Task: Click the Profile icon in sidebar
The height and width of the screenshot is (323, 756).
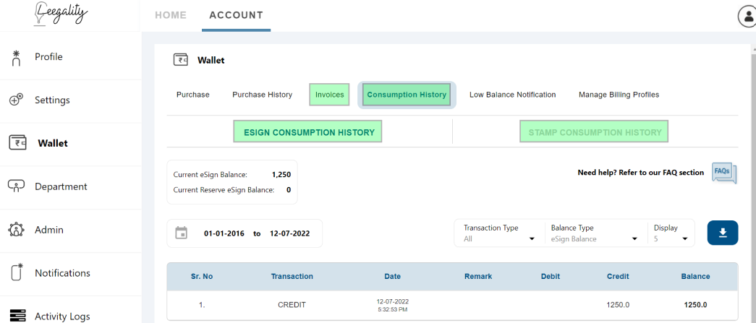Action: (16, 58)
